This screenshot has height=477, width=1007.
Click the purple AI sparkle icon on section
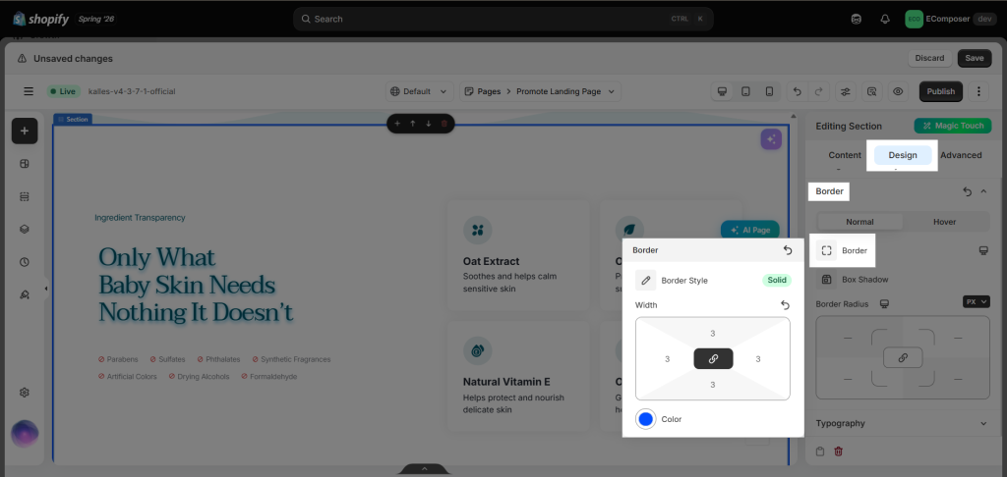pyautogui.click(x=771, y=139)
